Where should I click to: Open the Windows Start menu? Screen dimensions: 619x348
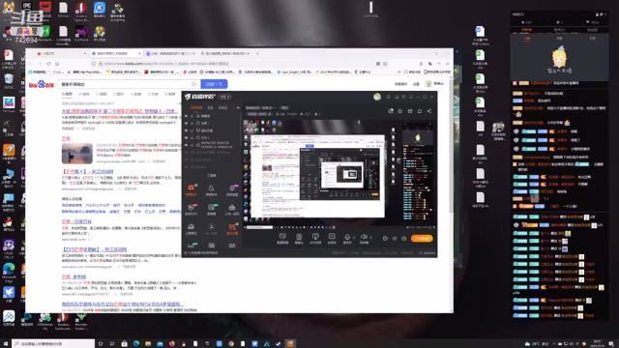pyautogui.click(x=6, y=344)
